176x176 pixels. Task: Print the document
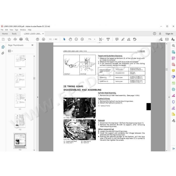pyautogui.click(x=21, y=39)
